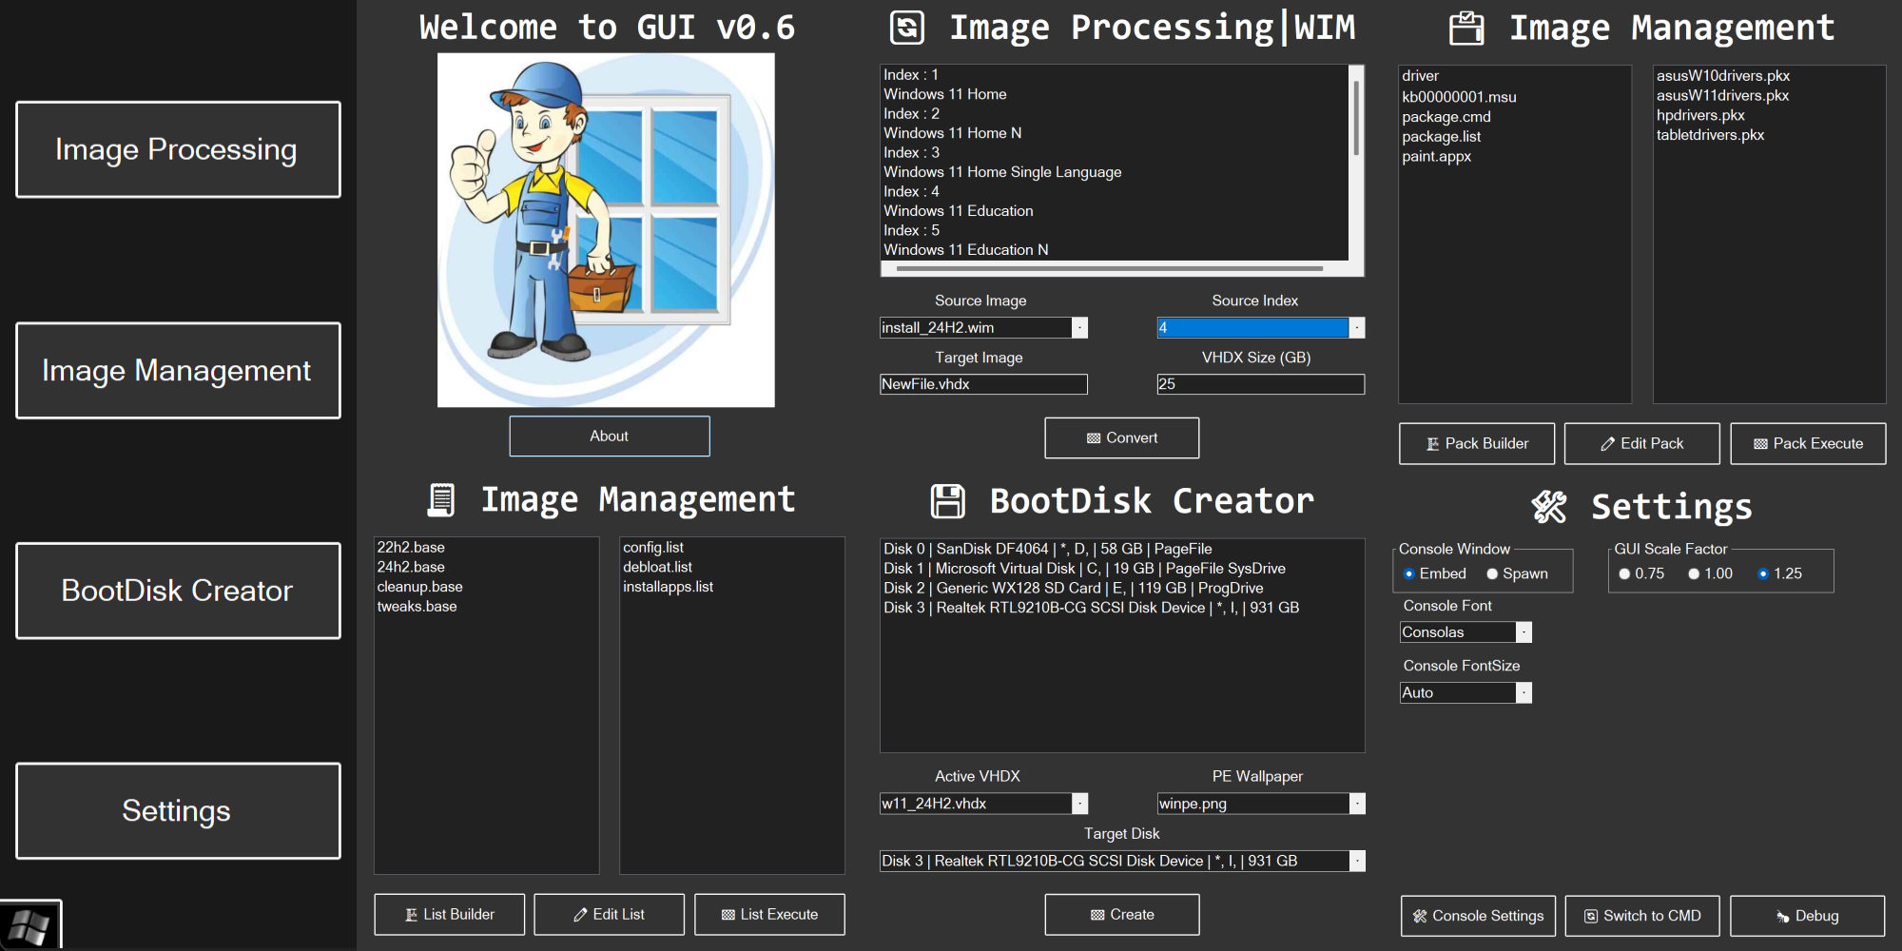Click the List Builder button
Image resolution: width=1902 pixels, height=951 pixels.
click(450, 915)
